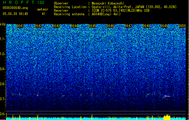
Task: Click the red meteor echo near 0645
Action: click(x=92, y=95)
